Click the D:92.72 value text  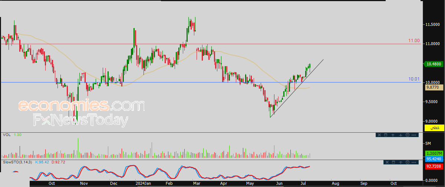pos(59,162)
